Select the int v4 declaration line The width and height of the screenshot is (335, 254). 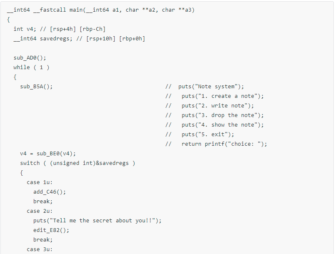(60, 29)
